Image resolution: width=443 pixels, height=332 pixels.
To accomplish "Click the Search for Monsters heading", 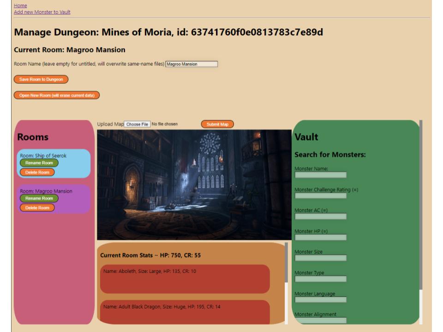I will 330,155.
